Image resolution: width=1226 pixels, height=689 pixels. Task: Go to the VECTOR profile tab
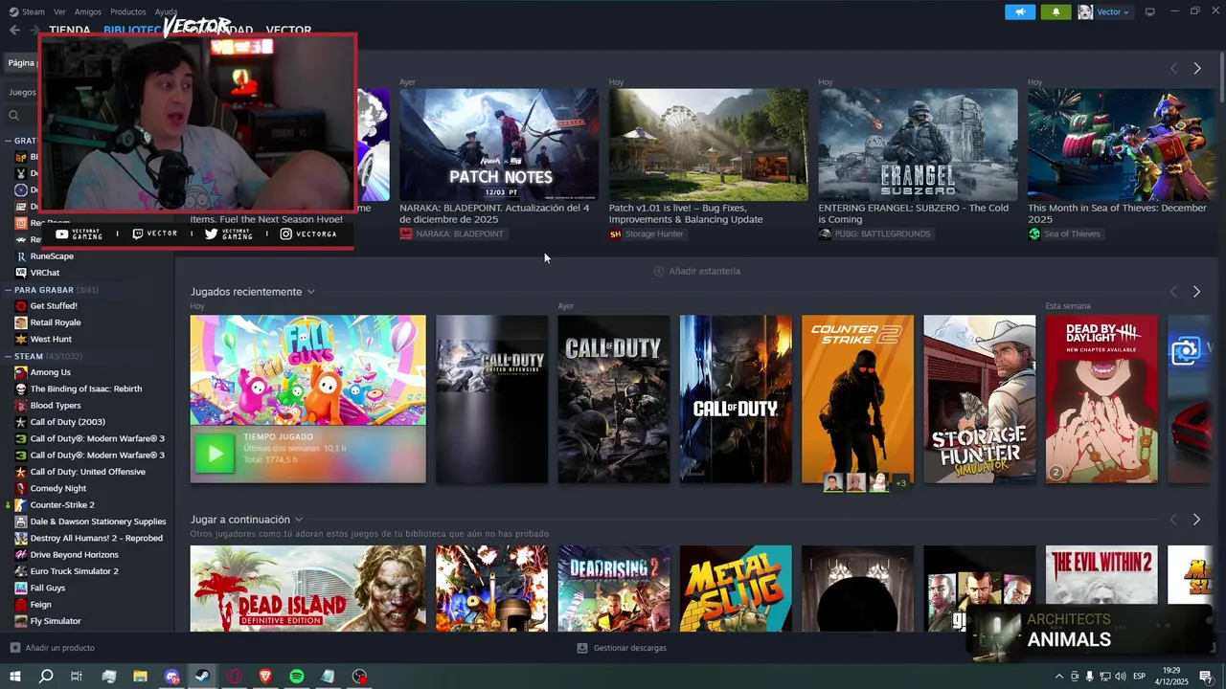(x=288, y=31)
